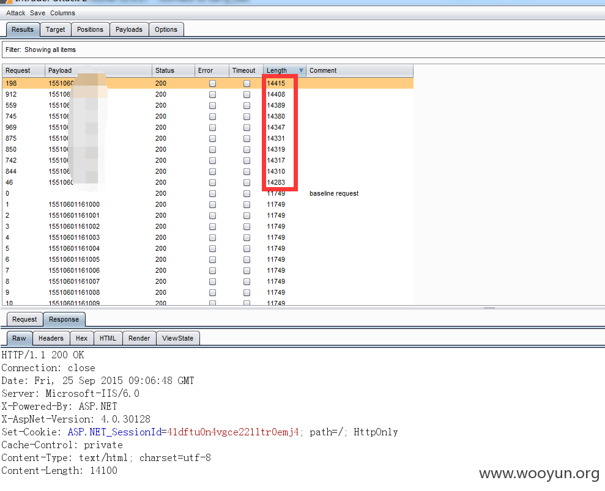Screen dimensions: 605x491
Task: Toggle Timeout checkbox for request 969
Action: pyautogui.click(x=247, y=127)
